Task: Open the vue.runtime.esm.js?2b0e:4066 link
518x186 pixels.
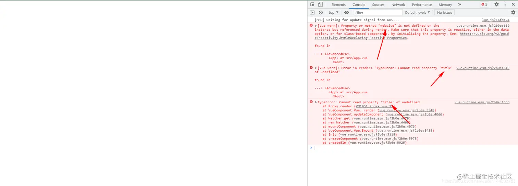Action: pos(415,115)
